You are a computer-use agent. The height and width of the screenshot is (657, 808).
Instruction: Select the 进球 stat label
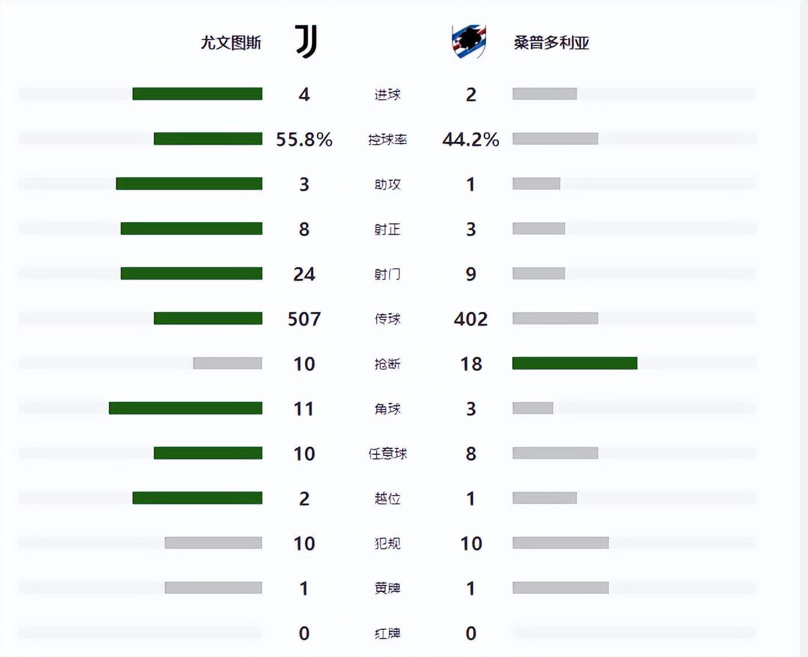click(x=387, y=95)
